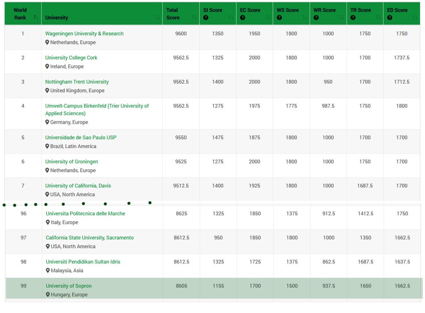This screenshot has width=425, height=313.
Task: Open University College Cork link
Action: 71,58
